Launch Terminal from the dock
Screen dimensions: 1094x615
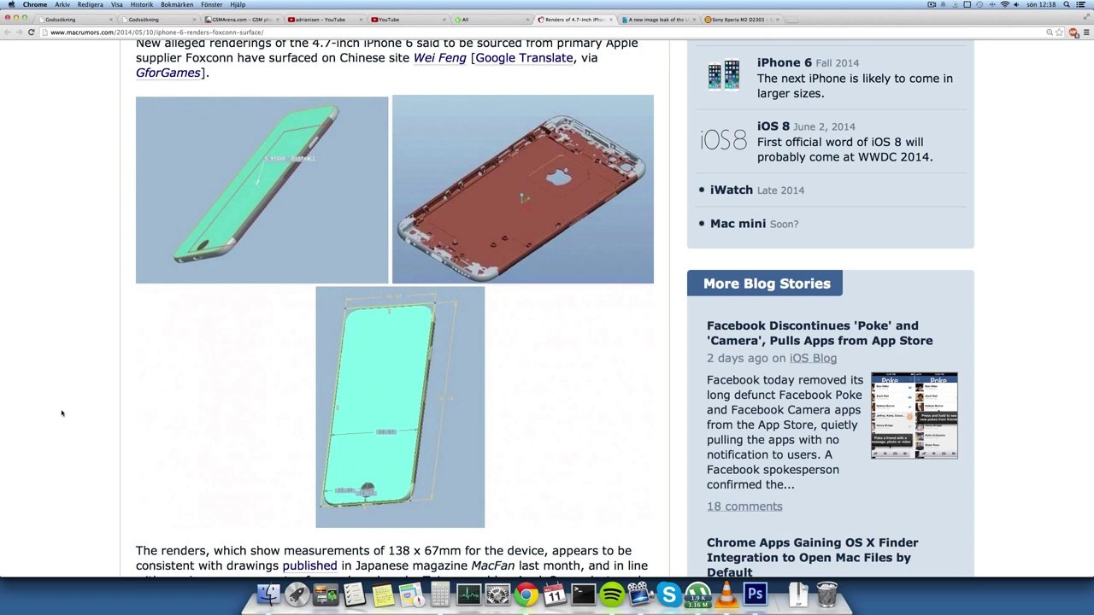pos(584,594)
